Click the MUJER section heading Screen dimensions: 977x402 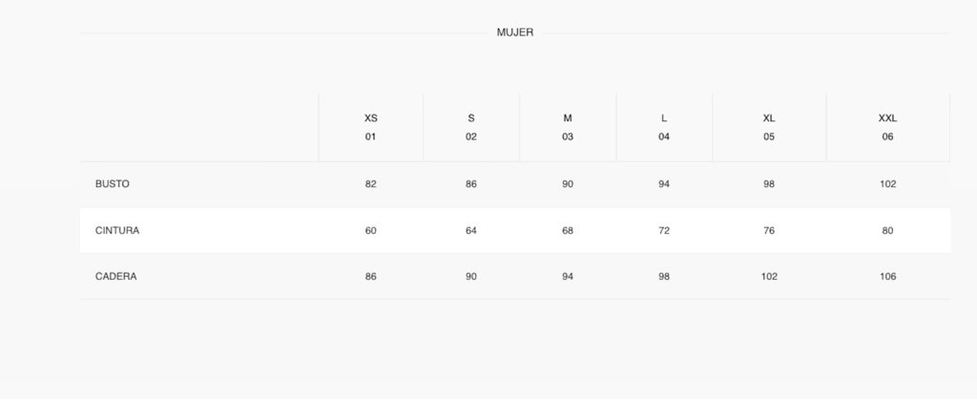(x=514, y=32)
